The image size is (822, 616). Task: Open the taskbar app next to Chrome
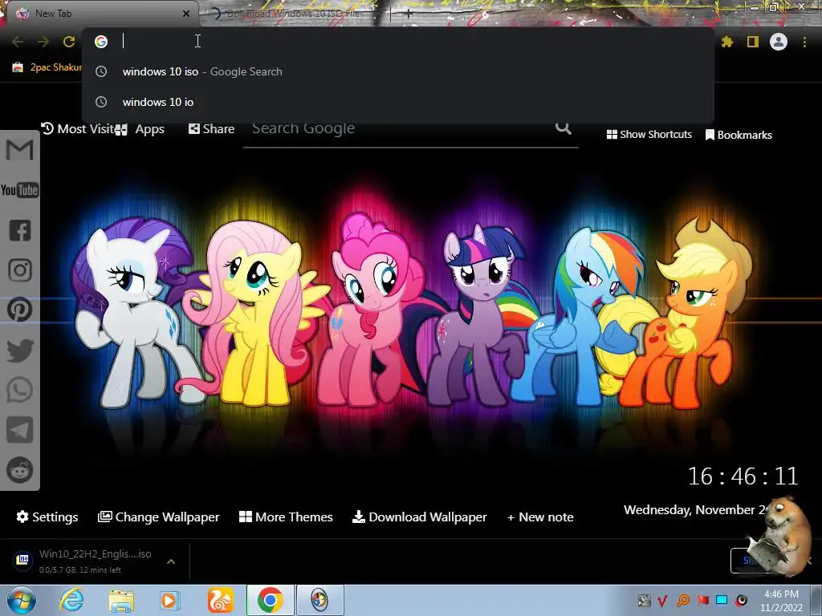319,600
